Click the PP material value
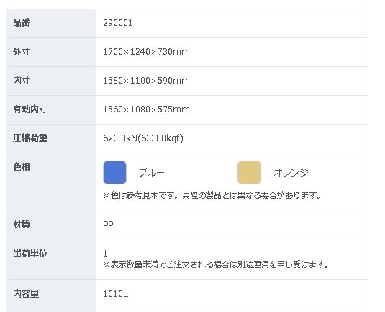This screenshot has height=312, width=385. point(108,225)
